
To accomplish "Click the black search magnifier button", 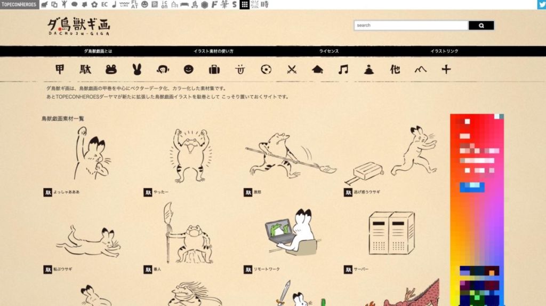I will pyautogui.click(x=481, y=26).
